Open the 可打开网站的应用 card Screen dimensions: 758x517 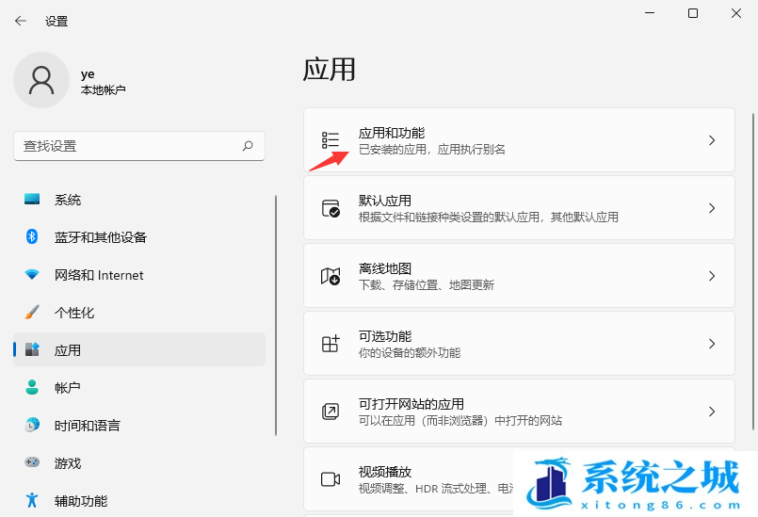(x=519, y=412)
